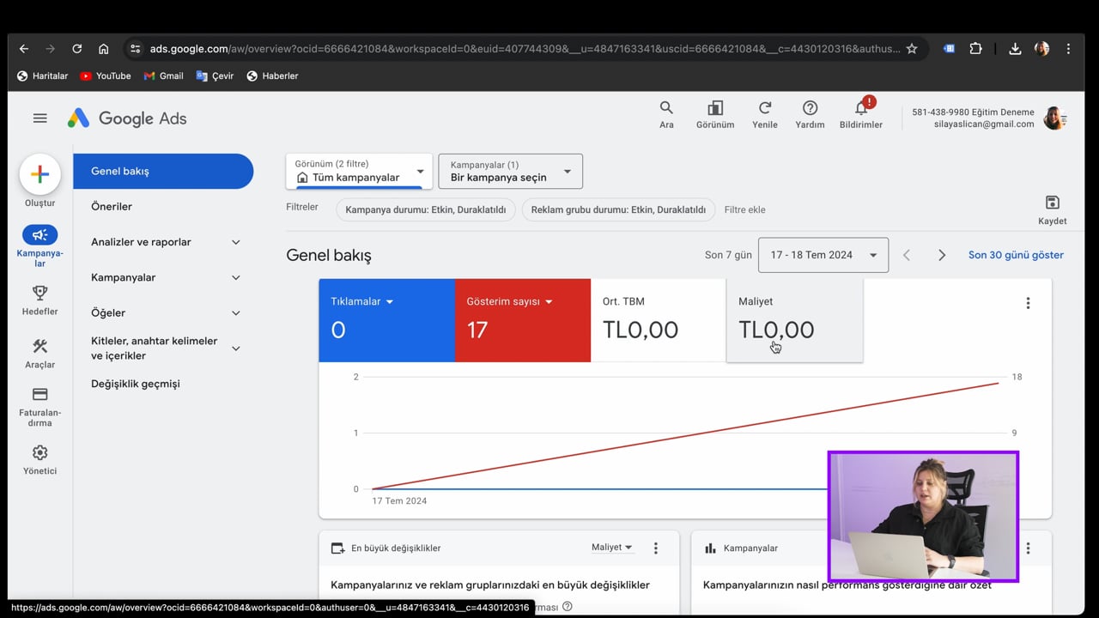Screen dimensions: 1099x618
Task: Open three-dot menu in En büyük değişiklikler card
Action: (656, 548)
